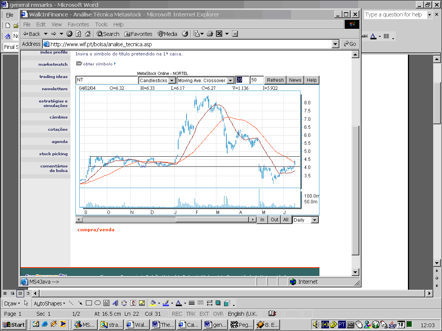Image resolution: width=442 pixels, height=331 pixels.
Task: Click the History icon in IE toolbar
Action: [185, 34]
